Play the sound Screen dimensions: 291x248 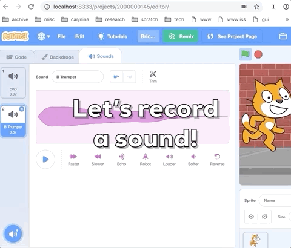coord(45,159)
